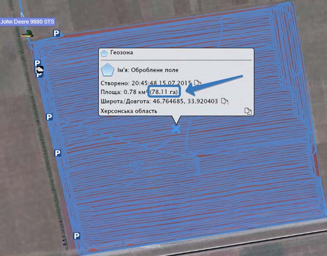
Task: Click the small geozone icon in popup header
Action: pos(104,53)
